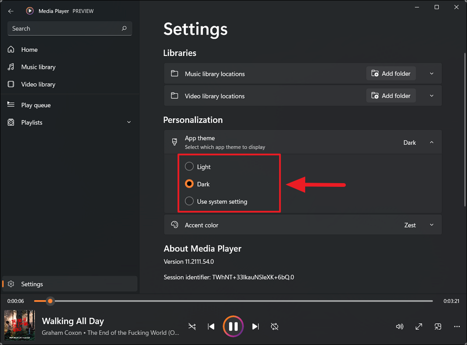Screen dimensions: 467x345
Task: Expand the Accent color dropdown chevron
Action: 431,225
